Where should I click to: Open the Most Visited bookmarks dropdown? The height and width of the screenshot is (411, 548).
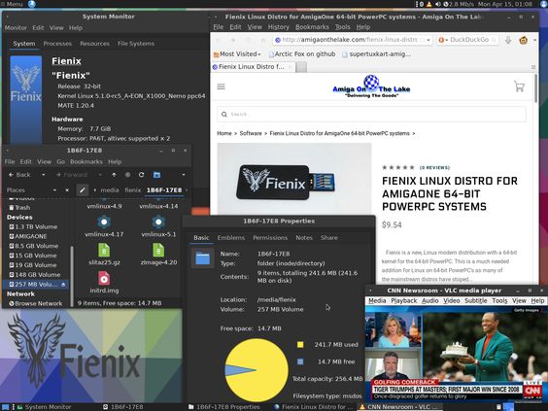click(237, 54)
